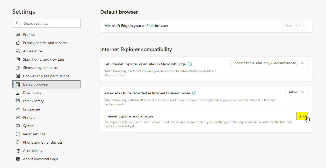Image resolution: width=326 pixels, height=168 pixels.
Task: Open the Incompatible sites only dropdown
Action: click(269, 63)
